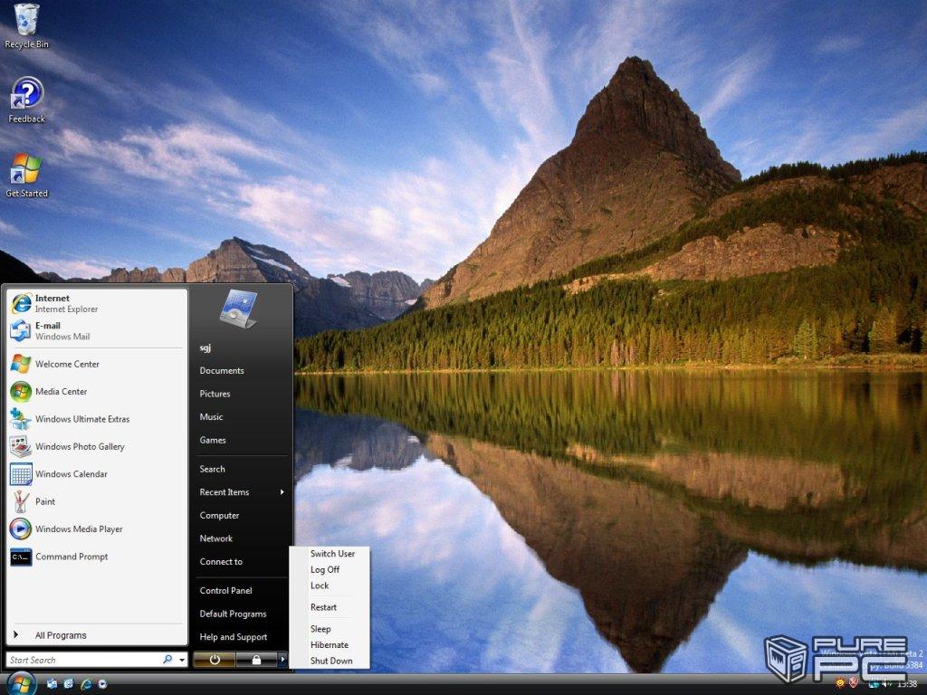Select Hibernate from the power menu
The image size is (927, 695).
coord(329,645)
